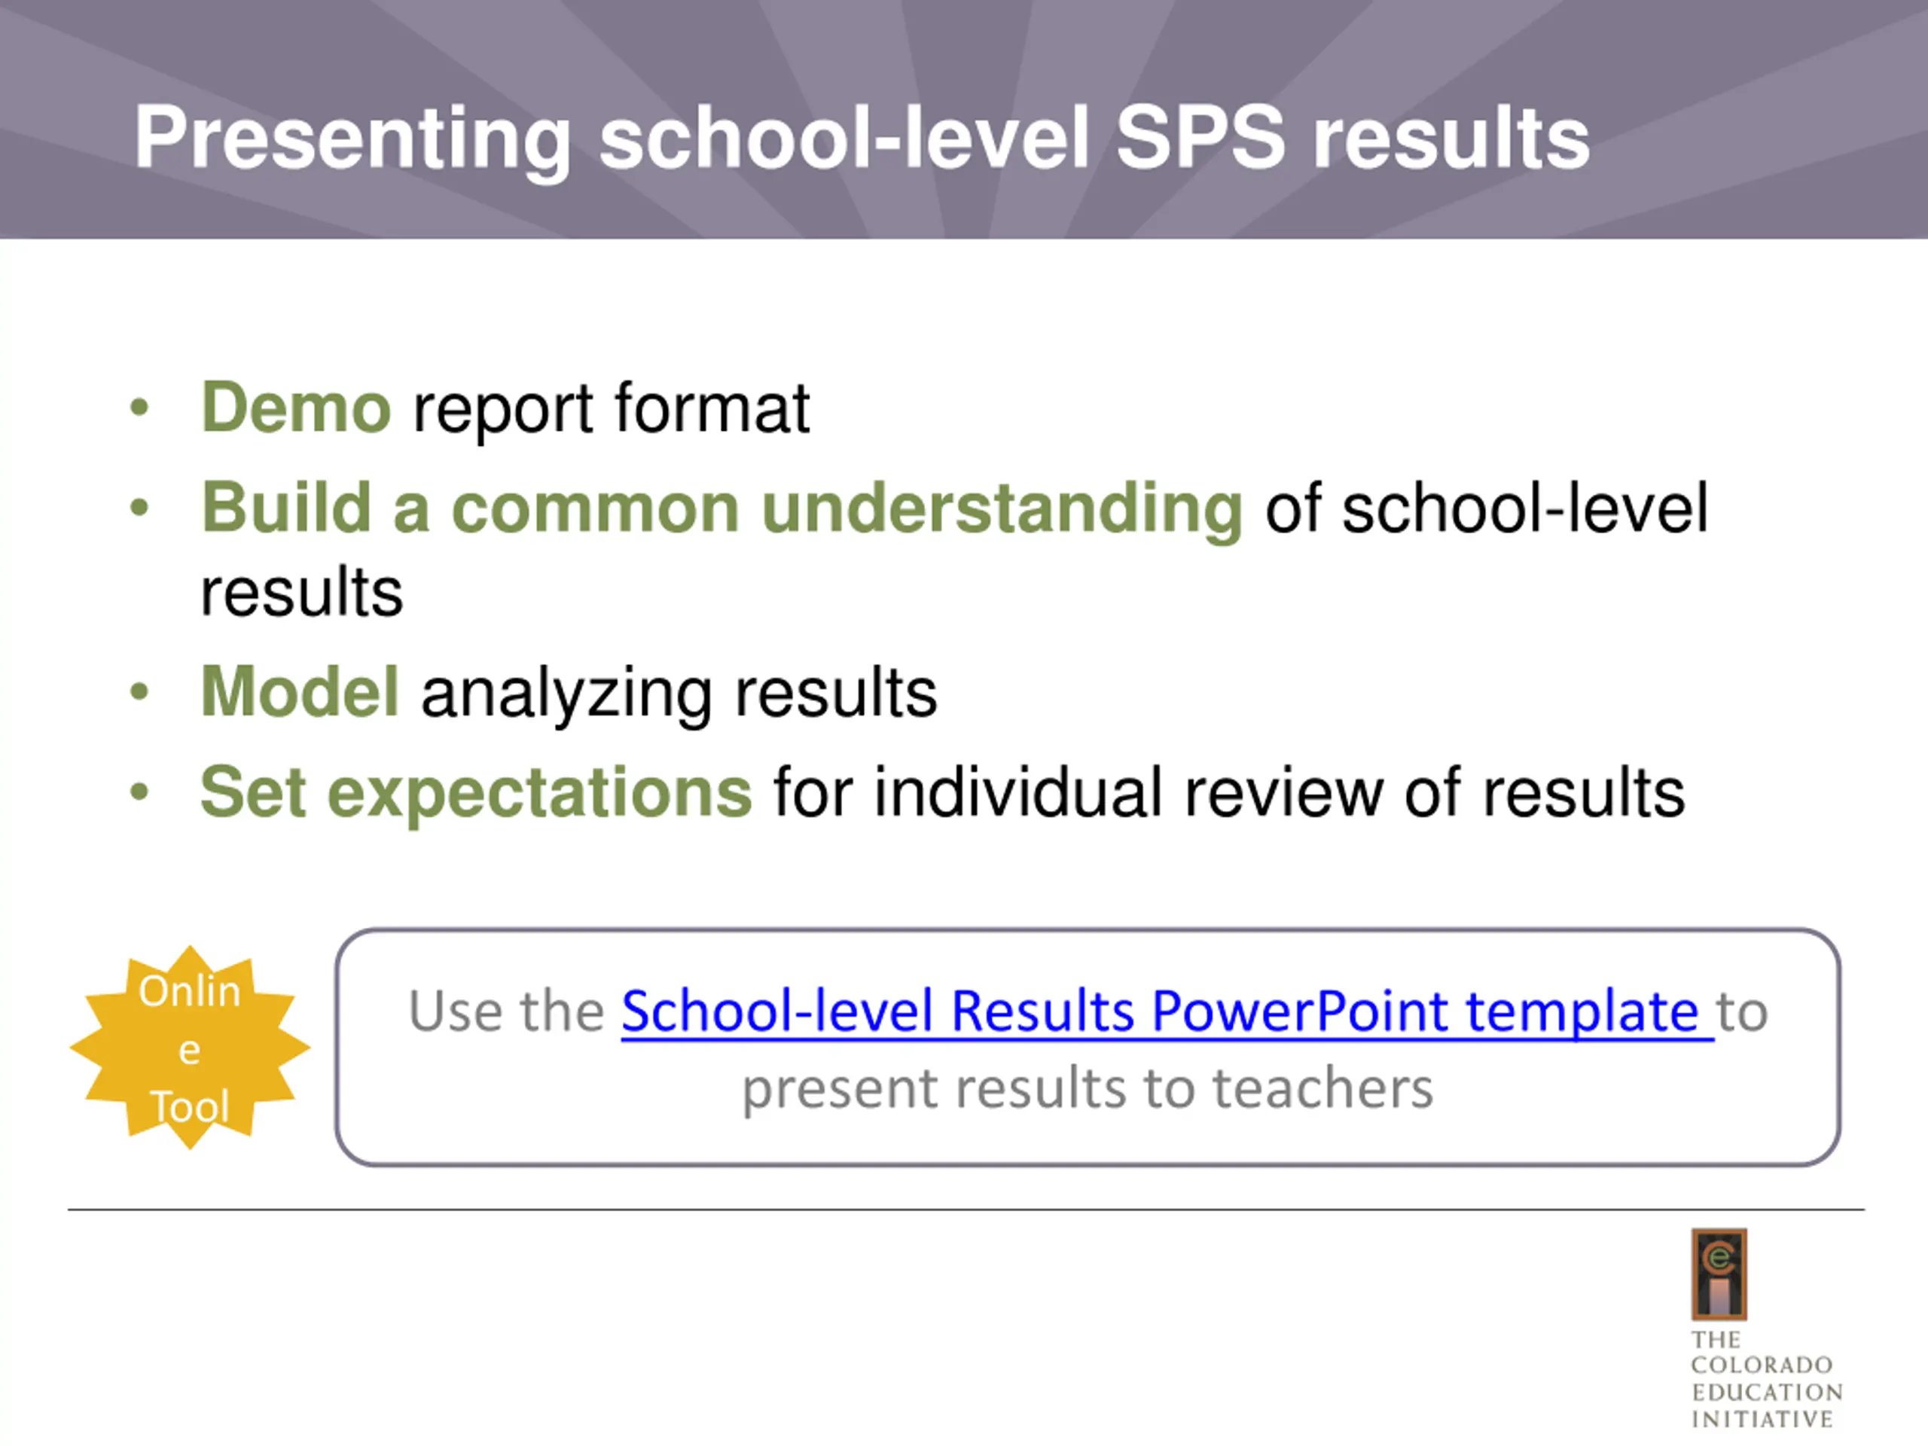Click the word 'Tool' inside the starburst
Screen dimensions: 1928x1446
click(190, 1107)
